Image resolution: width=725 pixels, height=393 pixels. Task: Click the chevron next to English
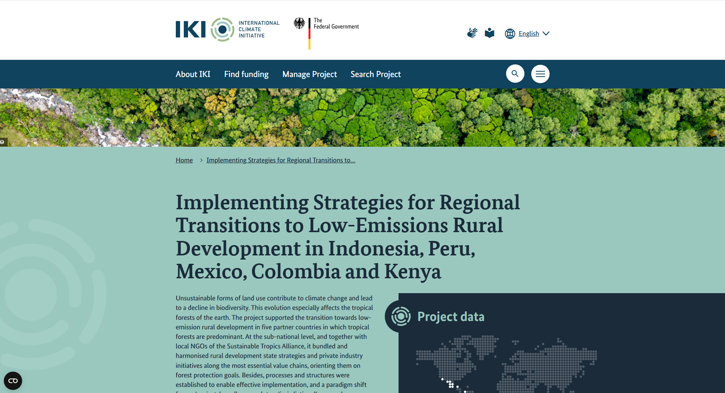[546, 34]
